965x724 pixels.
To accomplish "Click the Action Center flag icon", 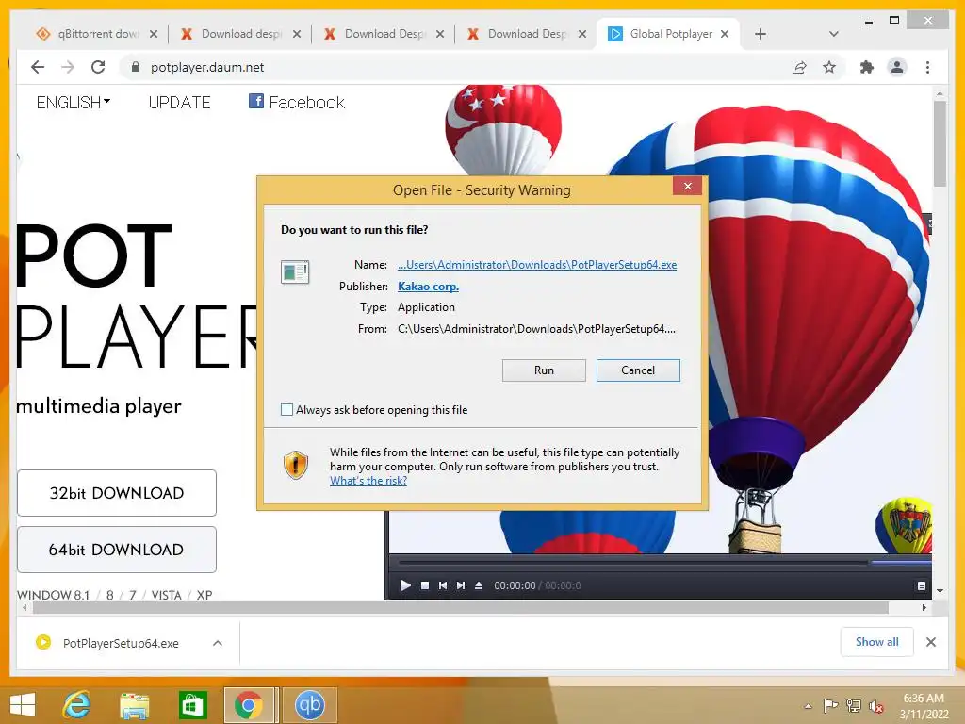I will click(830, 705).
